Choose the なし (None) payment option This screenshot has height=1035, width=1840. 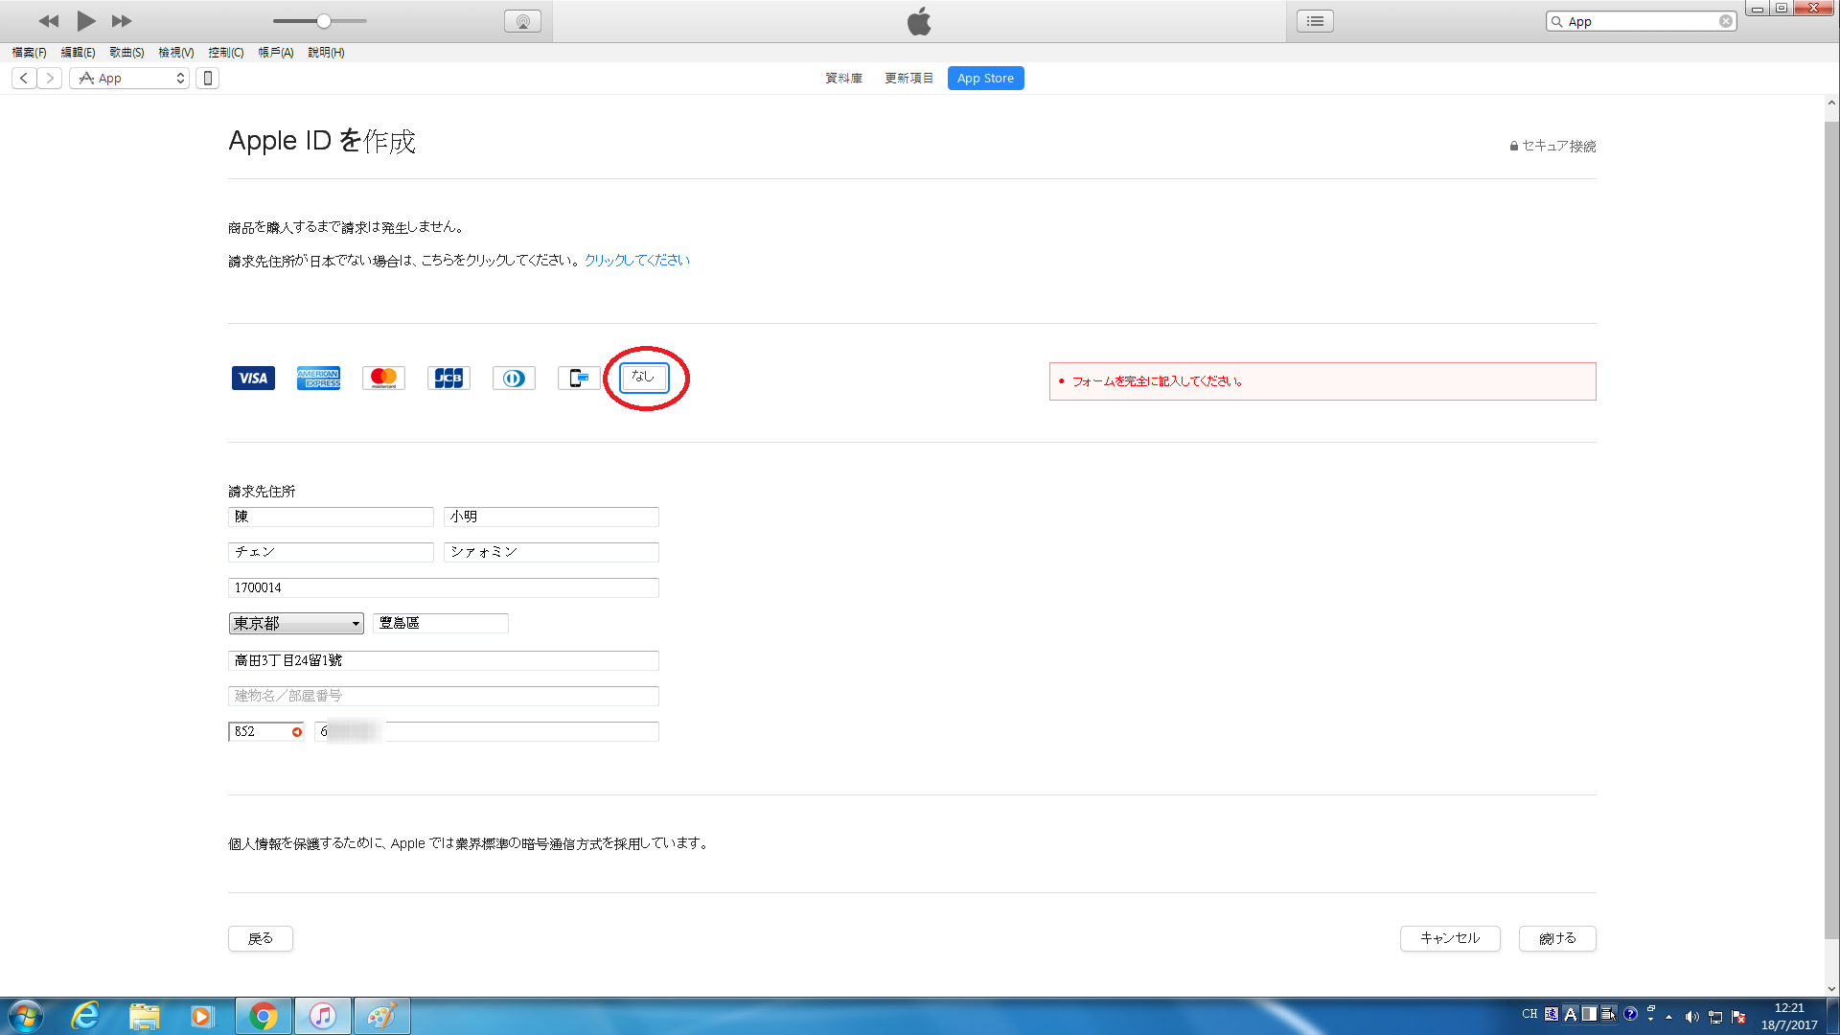(643, 378)
